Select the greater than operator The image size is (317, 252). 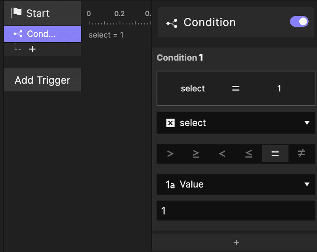pyautogui.click(x=170, y=154)
